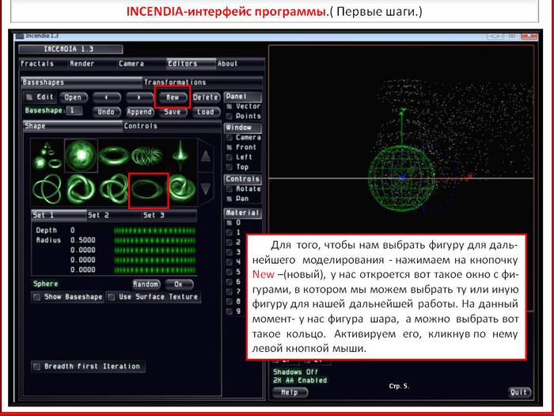
Task: Click the up arrow of shape gallery
Action: point(206,155)
